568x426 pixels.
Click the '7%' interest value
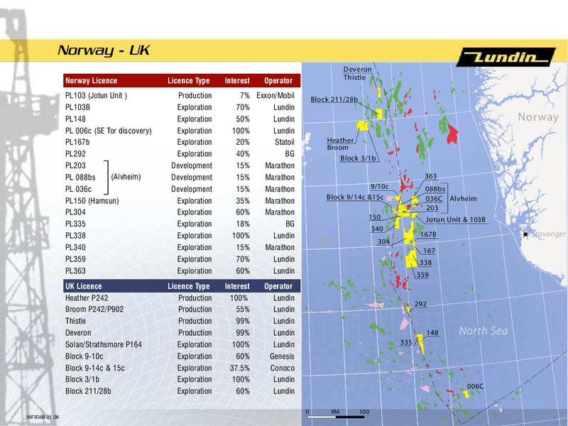click(244, 96)
